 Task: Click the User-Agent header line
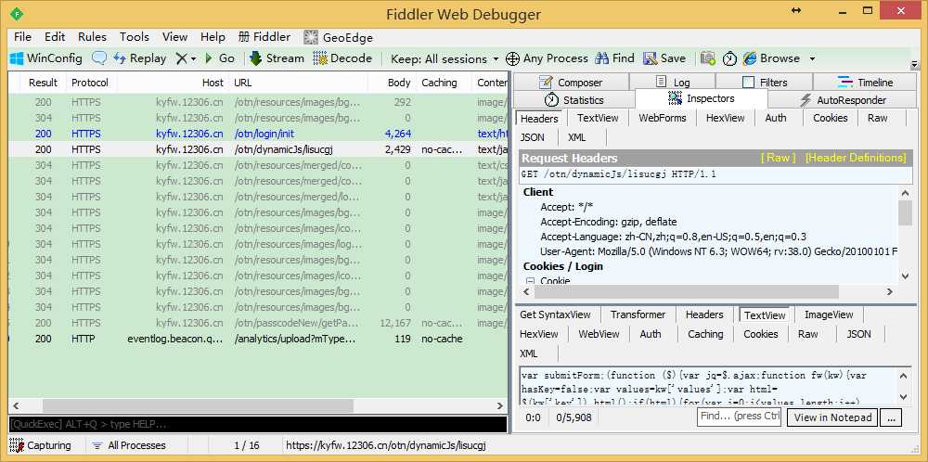(x=718, y=251)
